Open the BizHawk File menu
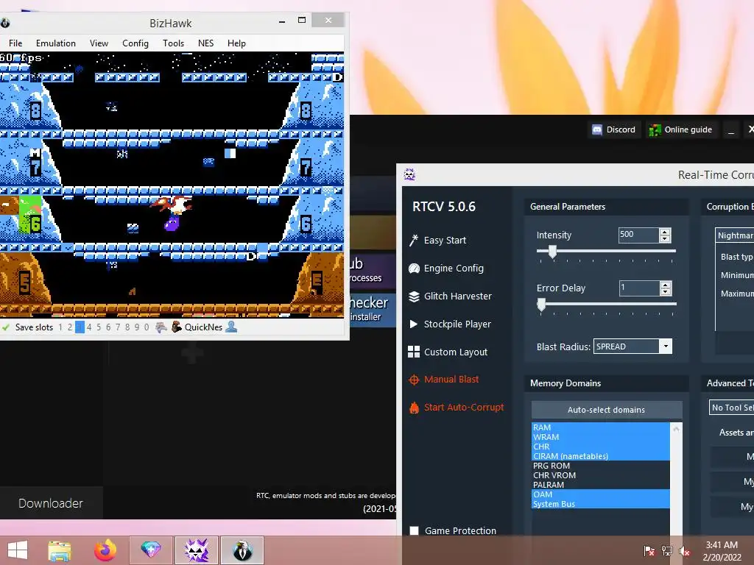 pos(15,43)
